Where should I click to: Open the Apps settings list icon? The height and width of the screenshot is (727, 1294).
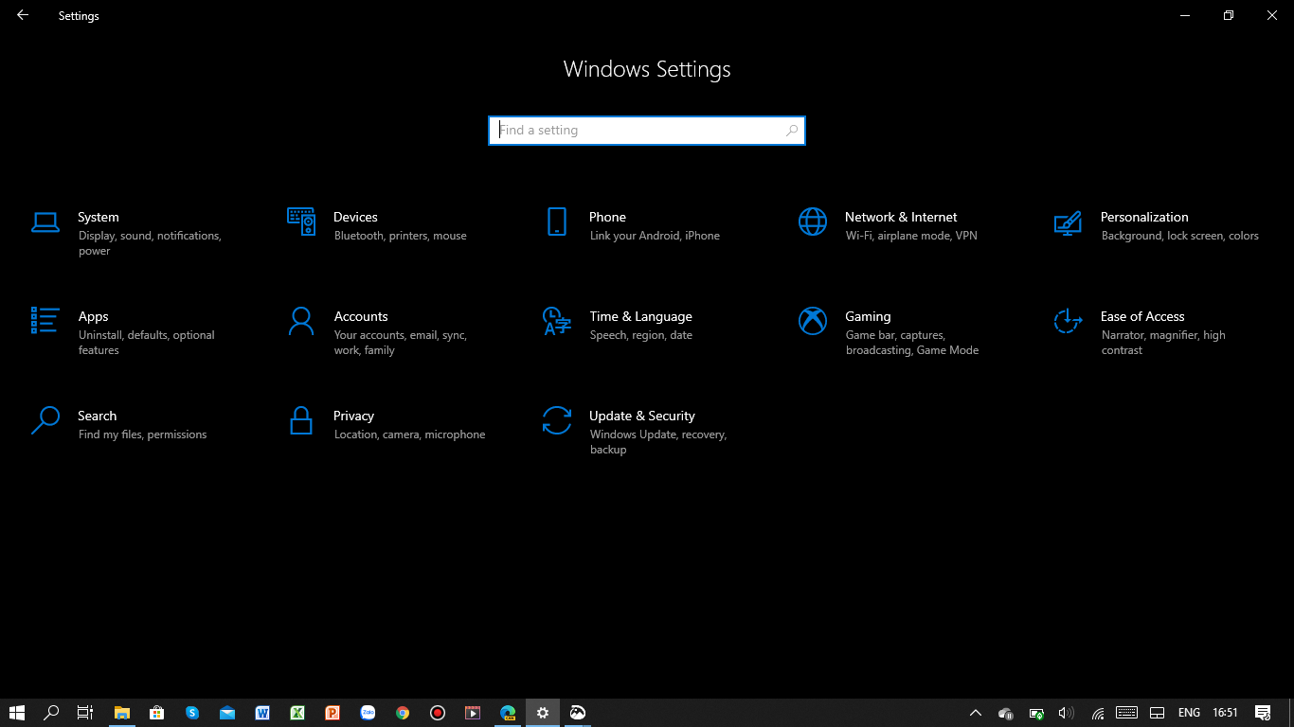[x=45, y=321]
